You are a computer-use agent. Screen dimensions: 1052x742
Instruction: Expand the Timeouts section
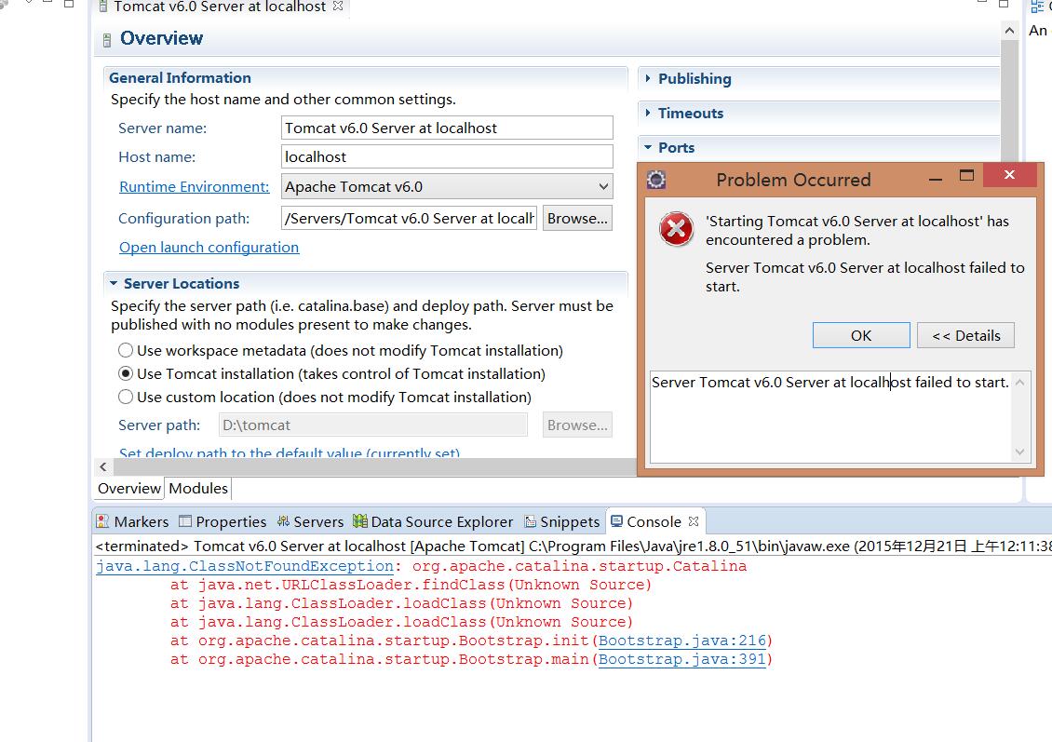[647, 113]
